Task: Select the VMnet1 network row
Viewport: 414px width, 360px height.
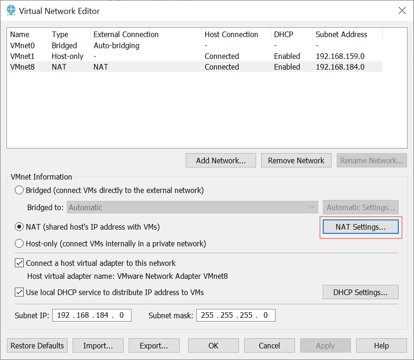Action: point(195,56)
